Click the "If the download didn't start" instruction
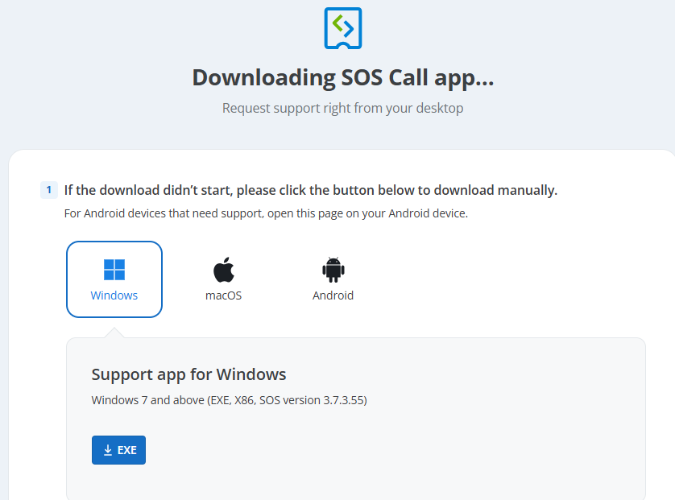Screen dimensions: 675x500 pos(311,190)
